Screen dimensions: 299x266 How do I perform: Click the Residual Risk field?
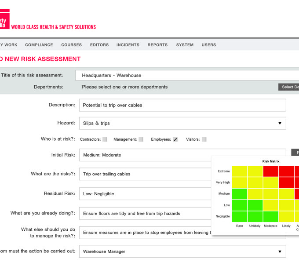coord(145,194)
